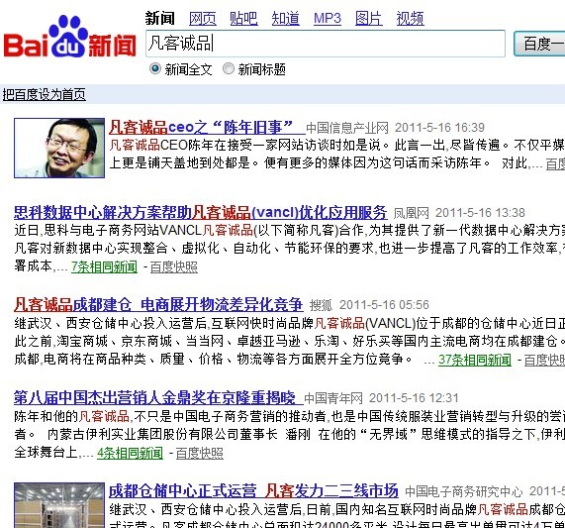Image resolution: width=565 pixels, height=528 pixels.
Task: Expand the 37条相同新闻 link
Action: tap(475, 360)
